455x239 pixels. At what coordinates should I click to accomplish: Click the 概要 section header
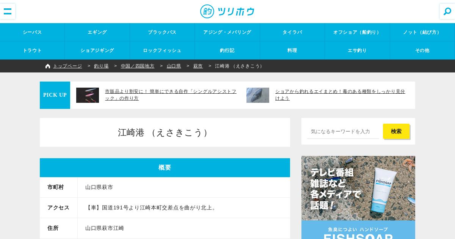pos(165,168)
